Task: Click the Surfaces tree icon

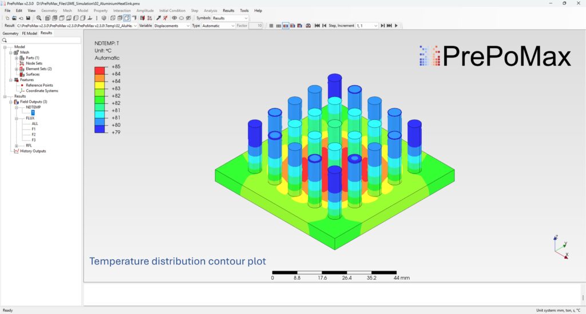Action: [22, 74]
